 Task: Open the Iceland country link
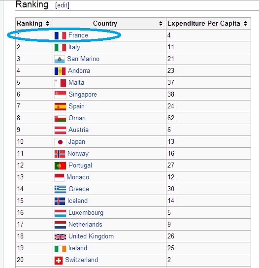click(x=77, y=201)
